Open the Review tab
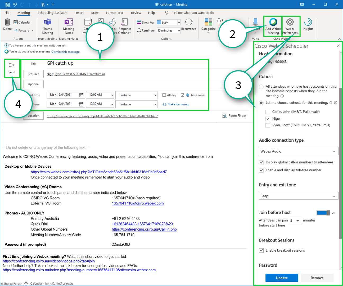The image size is (343, 286). pyautogui.click(x=136, y=13)
